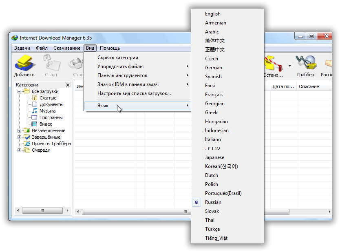
Task: Select Italiano language
Action: 227,139
